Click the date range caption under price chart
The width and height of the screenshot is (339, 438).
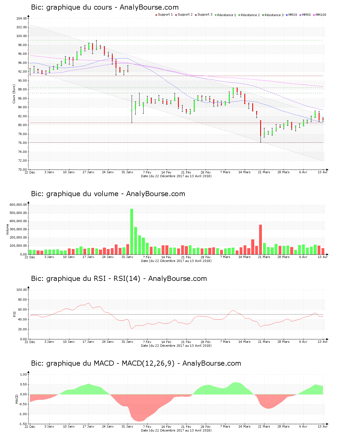(176, 176)
